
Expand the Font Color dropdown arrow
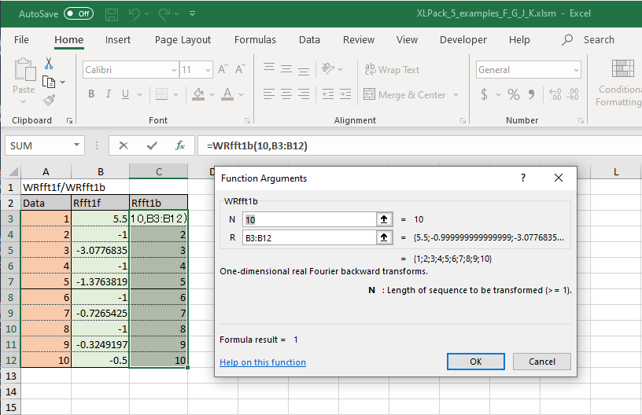click(242, 95)
